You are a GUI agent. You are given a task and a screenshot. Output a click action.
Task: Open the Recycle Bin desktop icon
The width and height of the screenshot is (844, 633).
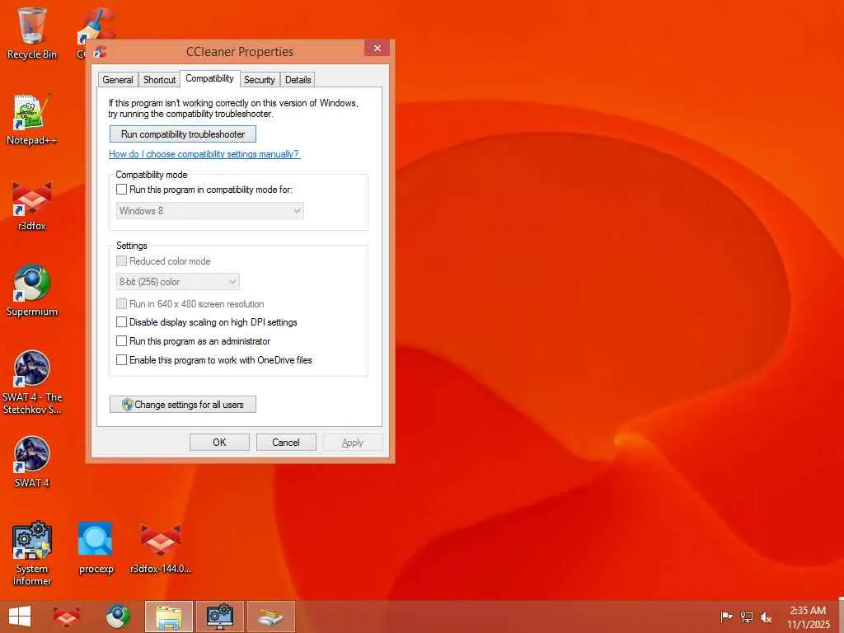click(32, 33)
